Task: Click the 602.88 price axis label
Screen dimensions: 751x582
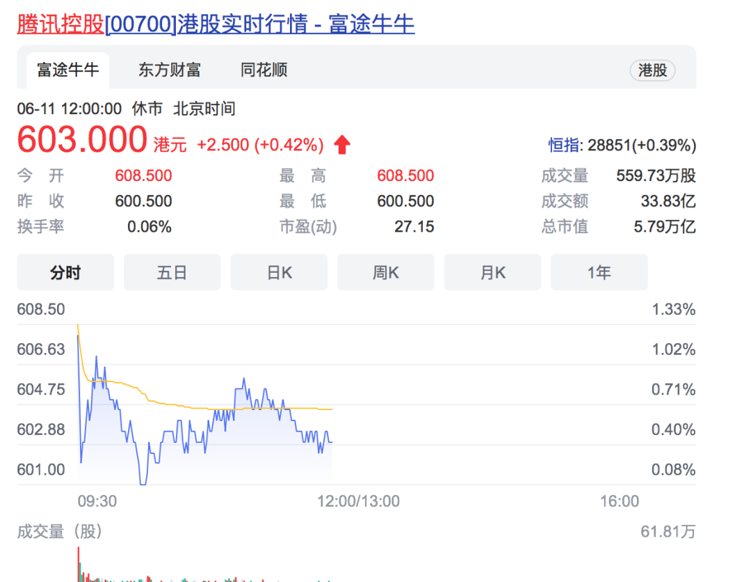Action: tap(41, 430)
